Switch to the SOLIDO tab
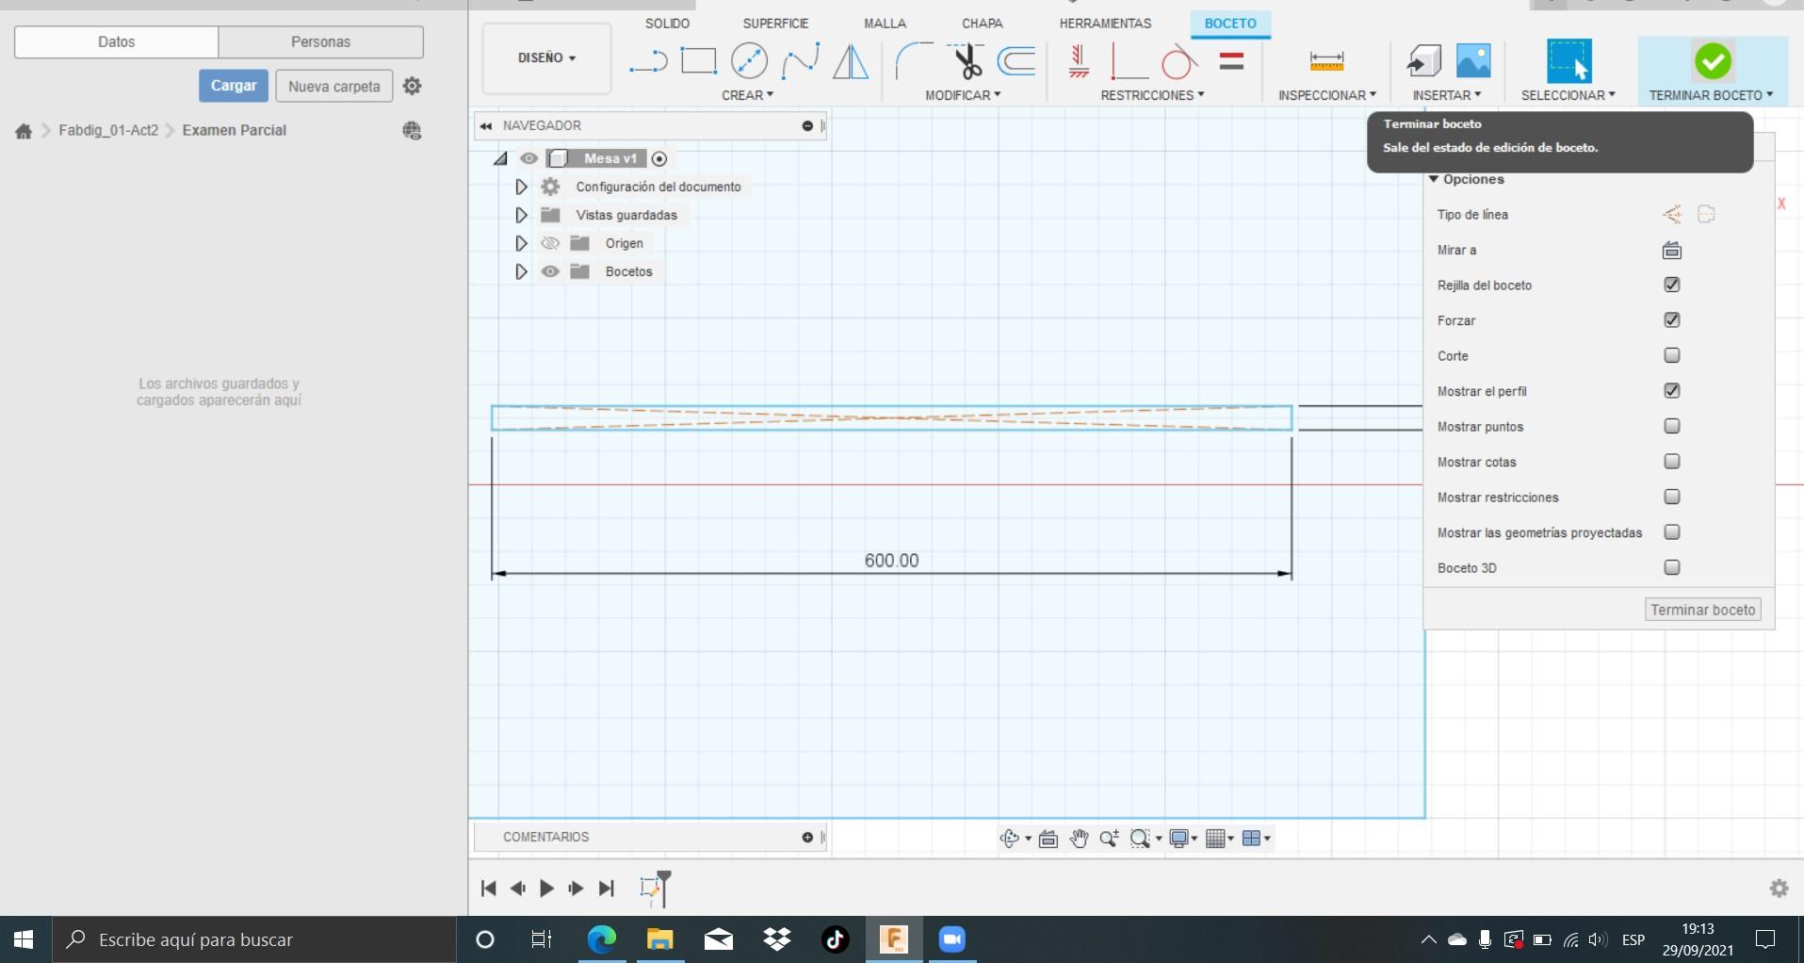Screen dimensions: 1804x963 [667, 24]
